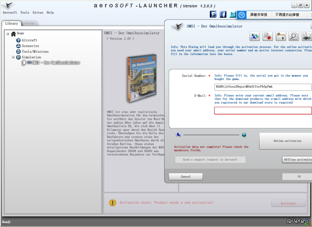The image size is (312, 227).
Task: Click the printer icon in the dialog
Action: coord(307,36)
